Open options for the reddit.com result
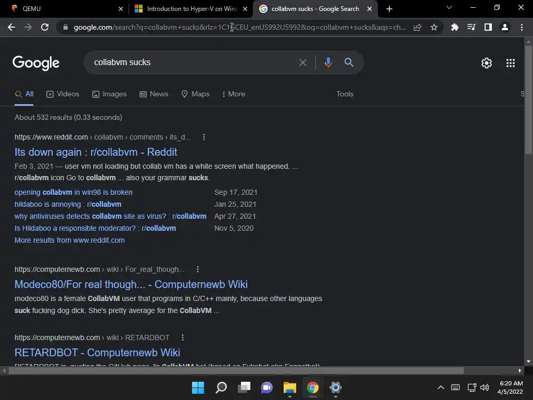This screenshot has width=533, height=400. [204, 137]
